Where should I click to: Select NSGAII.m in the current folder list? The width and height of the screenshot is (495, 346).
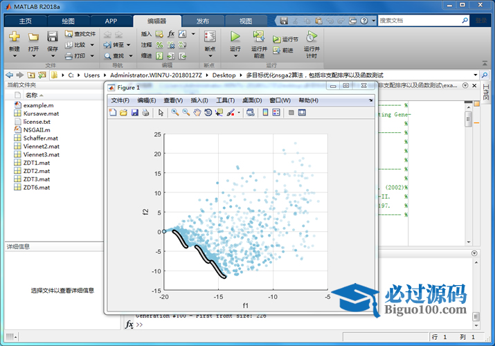(37, 129)
